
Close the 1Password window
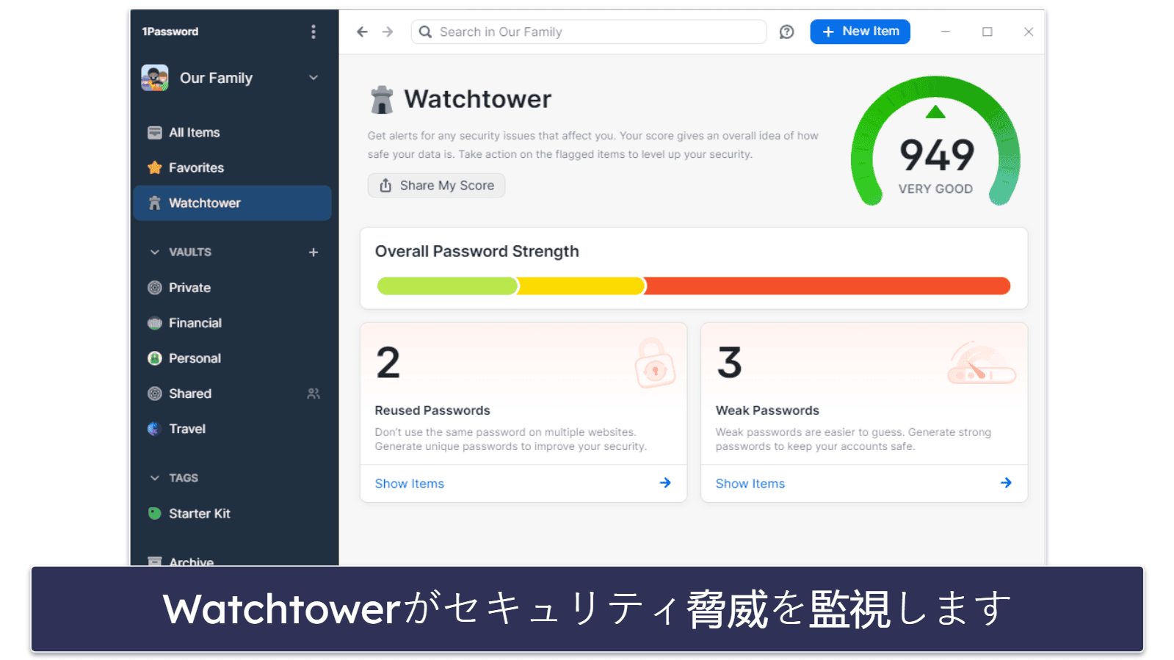point(1029,32)
